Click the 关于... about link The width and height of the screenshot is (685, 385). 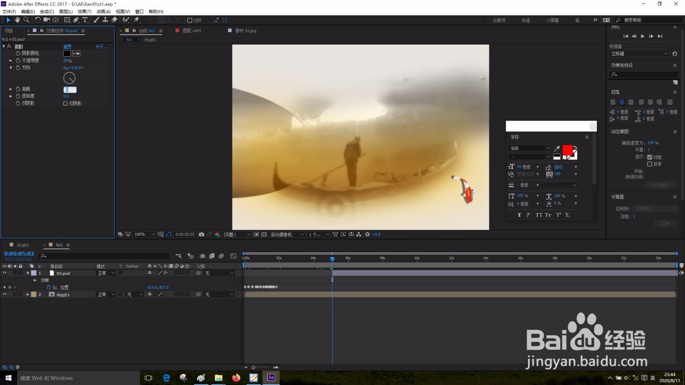(101, 47)
